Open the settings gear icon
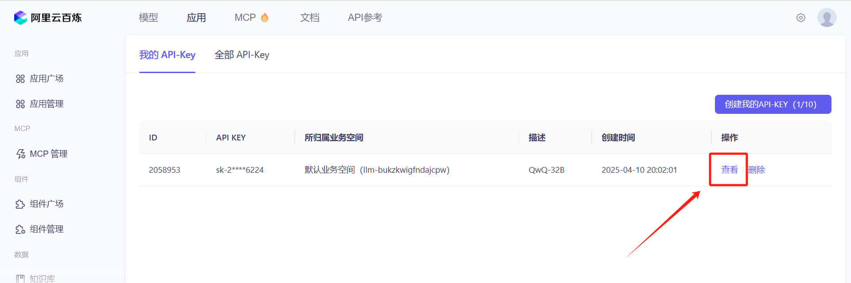The width and height of the screenshot is (851, 283). (x=800, y=18)
